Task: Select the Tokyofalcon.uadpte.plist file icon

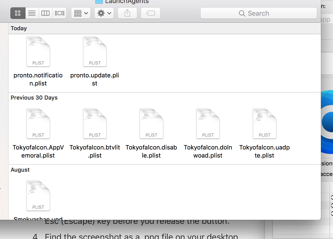Action: [x=265, y=124]
